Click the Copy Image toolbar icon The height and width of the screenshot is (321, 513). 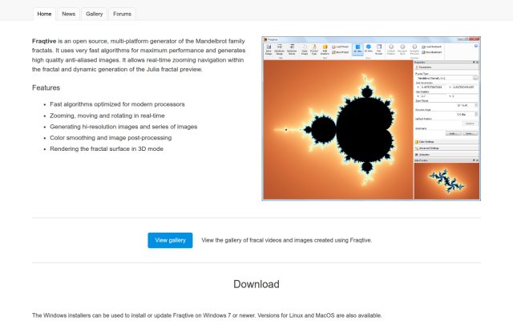point(305,50)
